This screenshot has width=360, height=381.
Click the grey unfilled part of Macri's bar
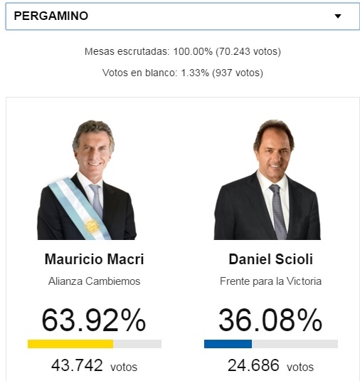[137, 344]
